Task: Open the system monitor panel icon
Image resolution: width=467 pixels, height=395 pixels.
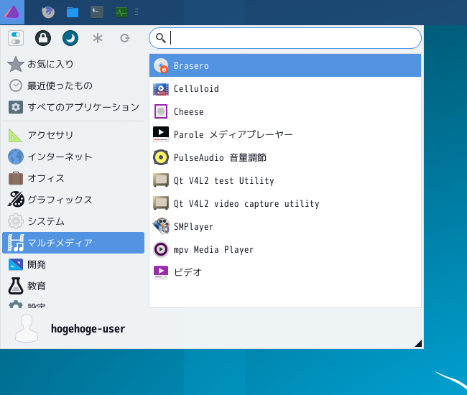Action: (x=121, y=12)
